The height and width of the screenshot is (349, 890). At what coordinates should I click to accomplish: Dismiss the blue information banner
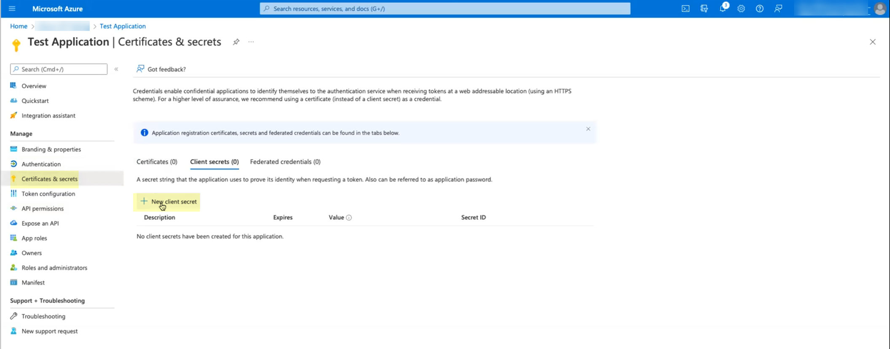point(588,129)
